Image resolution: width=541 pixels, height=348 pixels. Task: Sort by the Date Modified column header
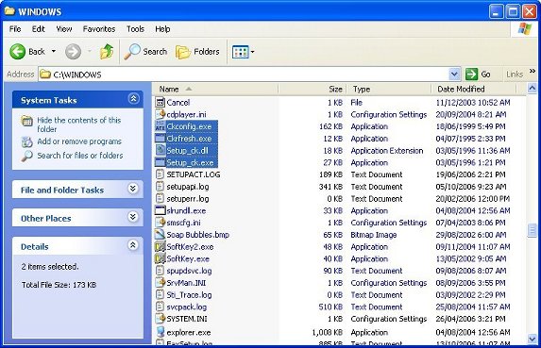474,89
